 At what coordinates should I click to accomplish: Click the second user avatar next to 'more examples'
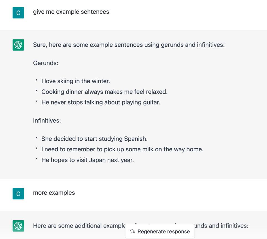[18, 194]
